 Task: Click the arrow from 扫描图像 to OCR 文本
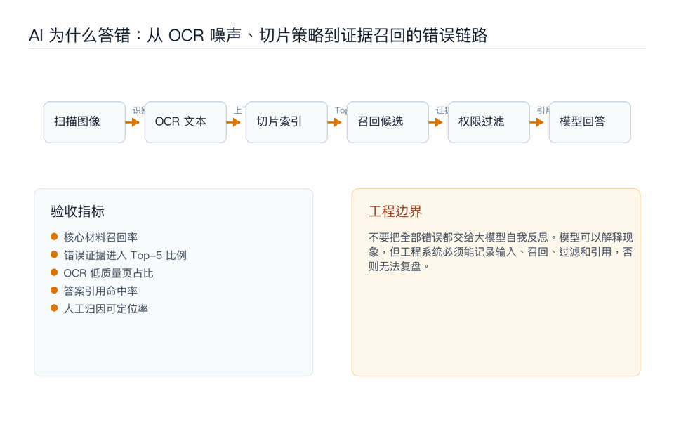coord(133,123)
